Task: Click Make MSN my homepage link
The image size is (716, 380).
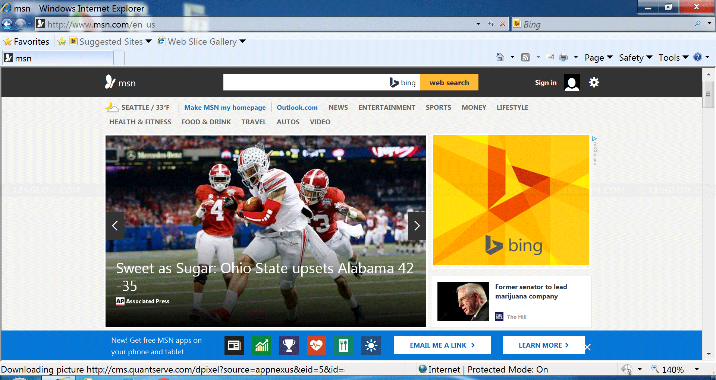Action: tap(225, 107)
